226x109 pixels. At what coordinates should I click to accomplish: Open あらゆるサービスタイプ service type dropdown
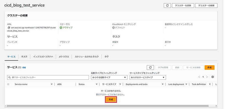point(148,77)
